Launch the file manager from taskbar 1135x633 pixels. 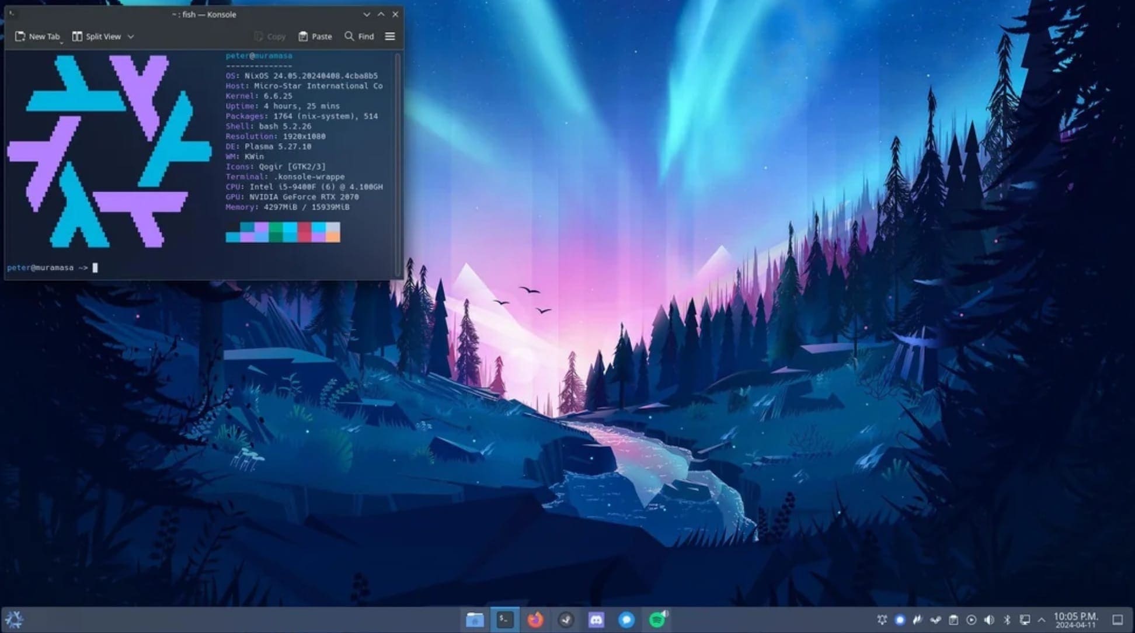475,620
